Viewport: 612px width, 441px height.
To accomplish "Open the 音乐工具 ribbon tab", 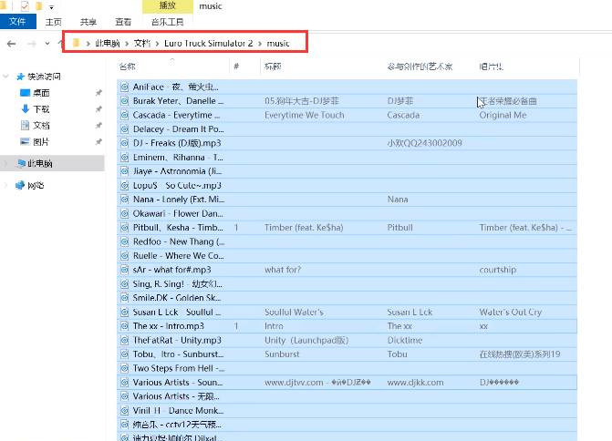I will pyautogui.click(x=168, y=22).
